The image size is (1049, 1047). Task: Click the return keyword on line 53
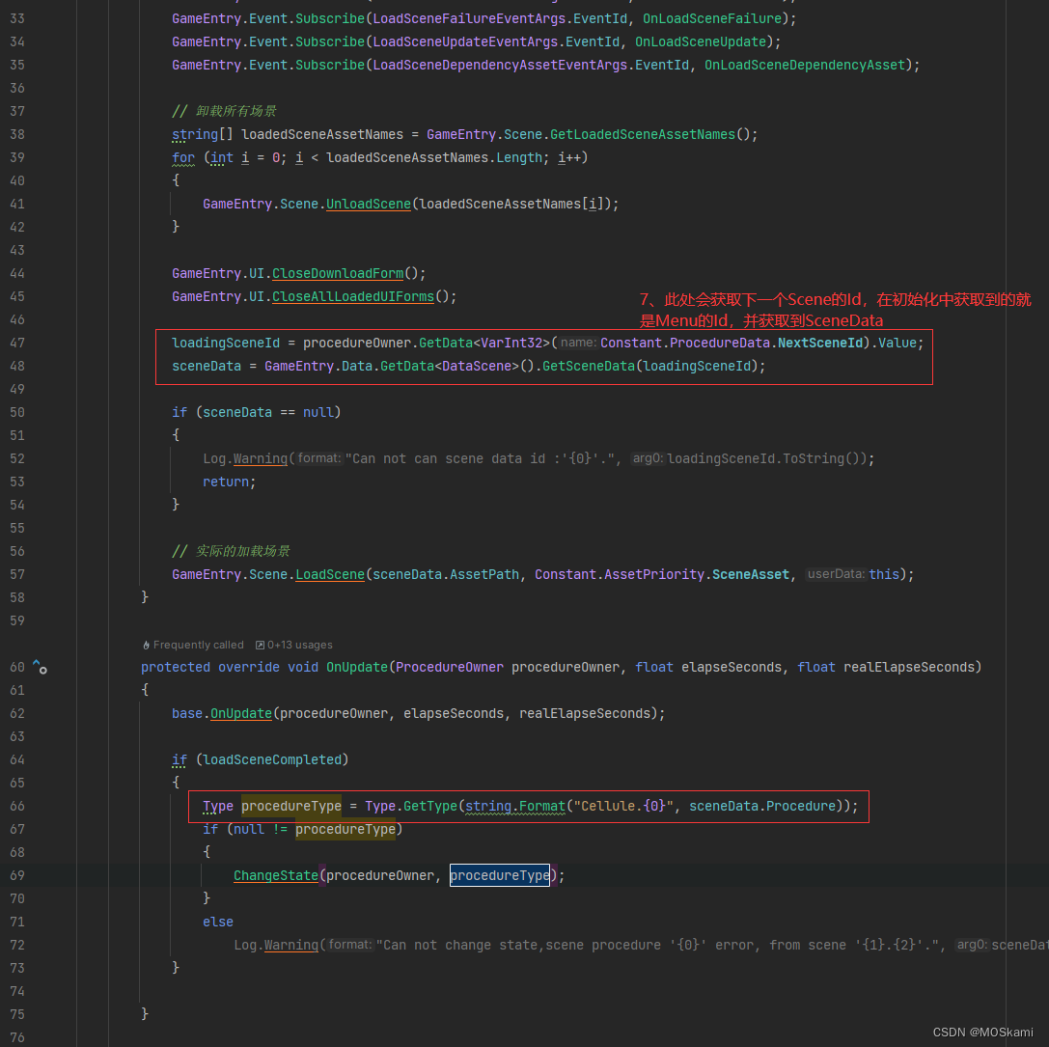226,482
